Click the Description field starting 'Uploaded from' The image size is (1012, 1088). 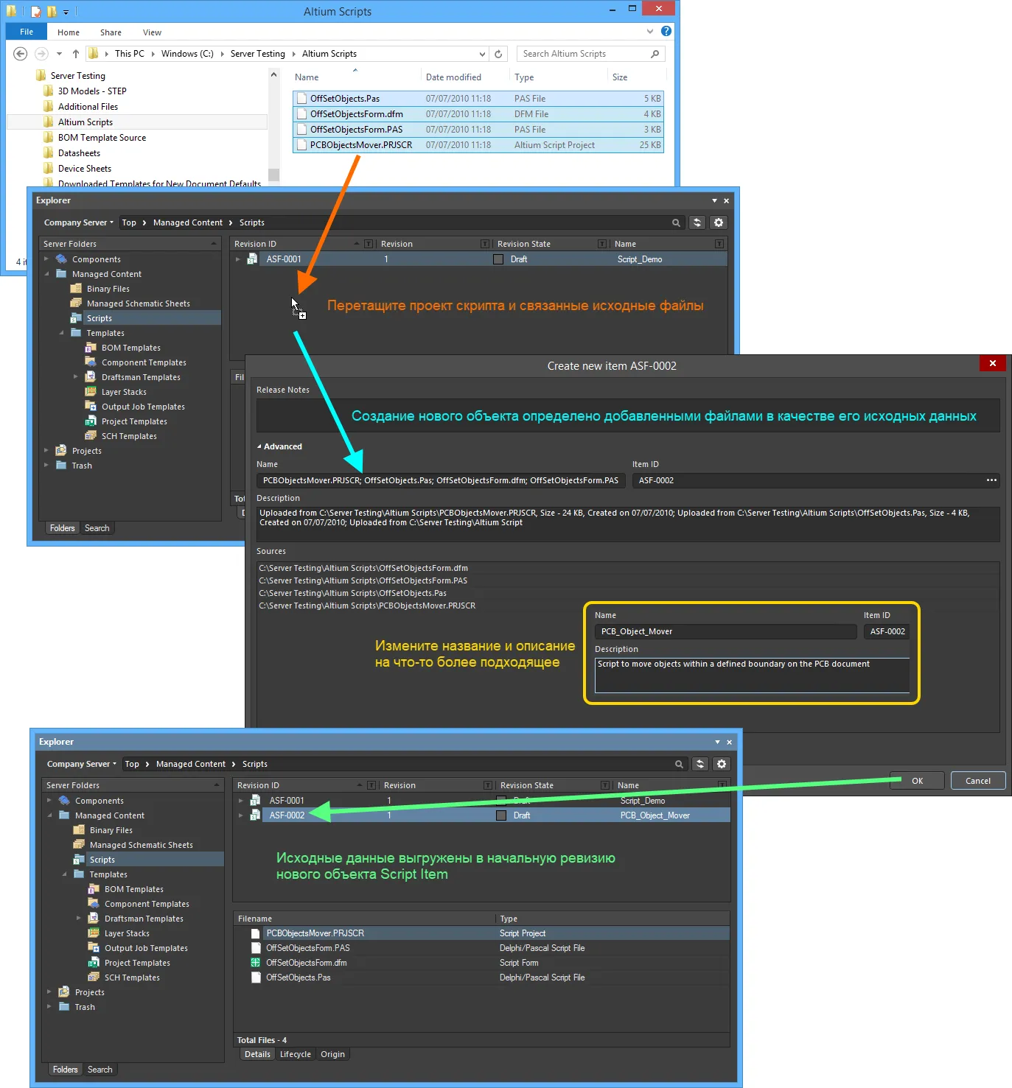(628, 524)
